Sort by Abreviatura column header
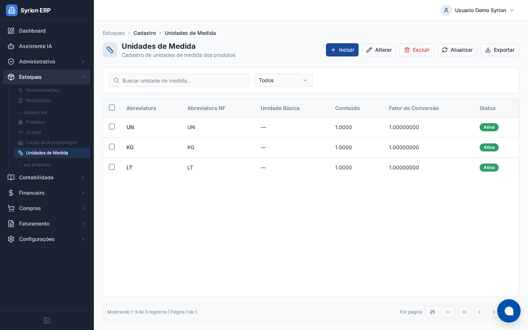528x330 pixels. [141, 108]
